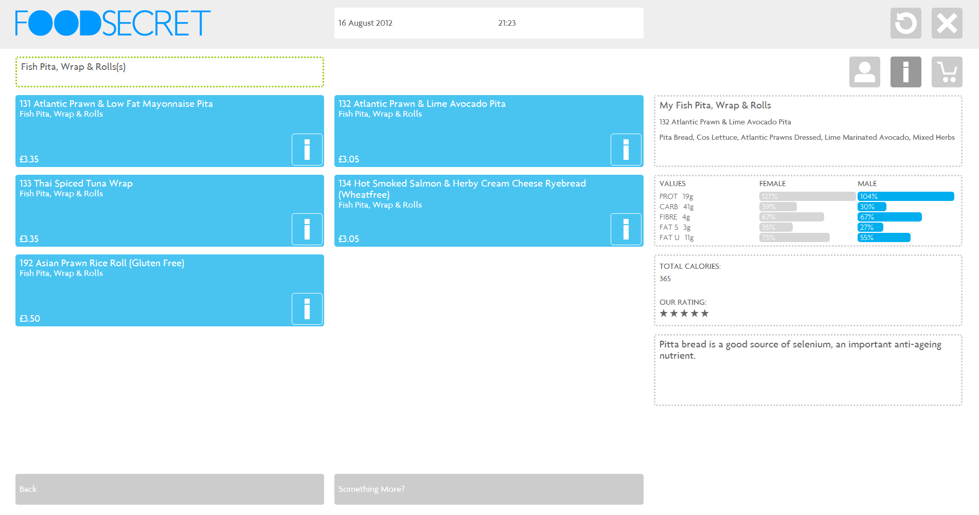
Task: Click the FEMALE column header
Action: [x=772, y=183]
